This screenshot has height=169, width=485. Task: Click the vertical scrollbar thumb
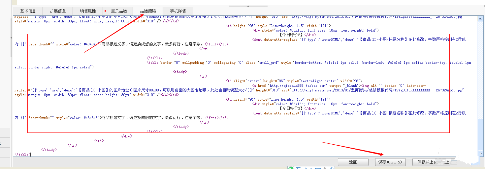(x=481, y=135)
